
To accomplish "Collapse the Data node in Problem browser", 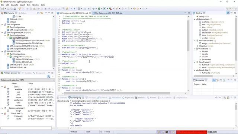I will click(2, 87).
